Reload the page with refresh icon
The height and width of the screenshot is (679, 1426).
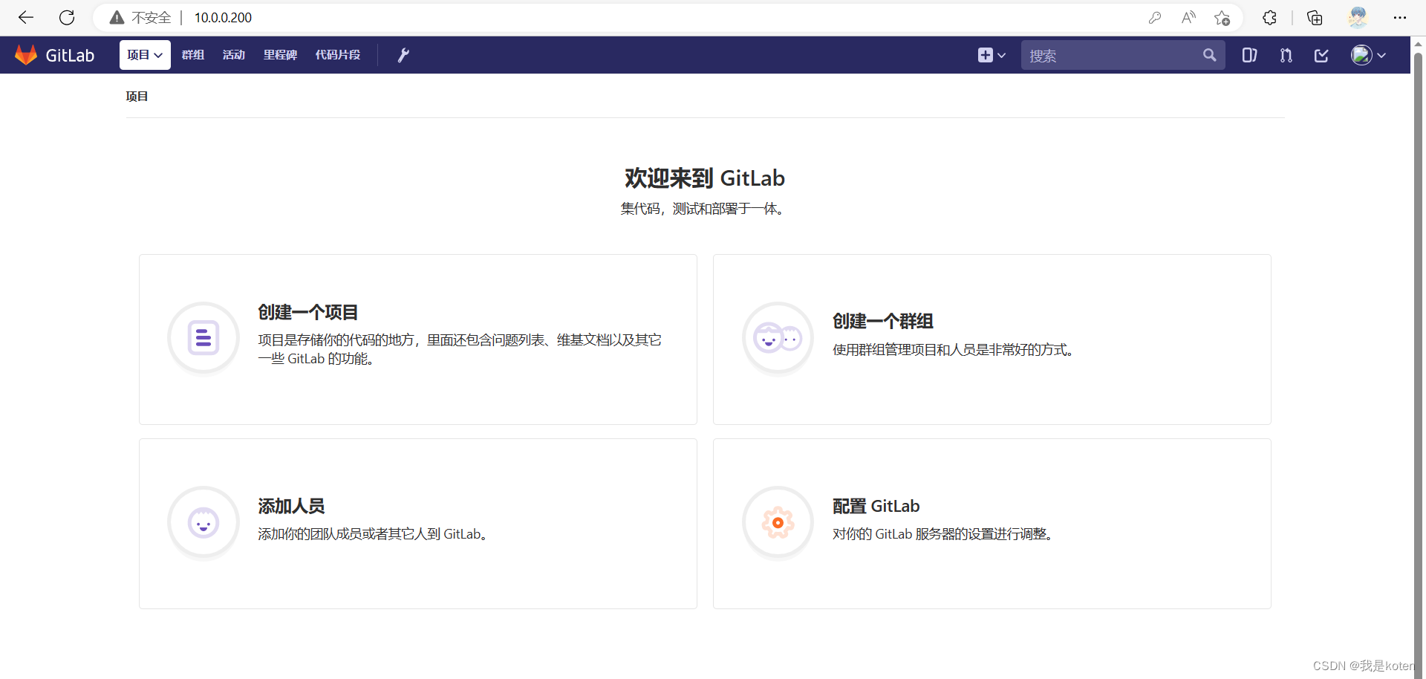tap(67, 17)
